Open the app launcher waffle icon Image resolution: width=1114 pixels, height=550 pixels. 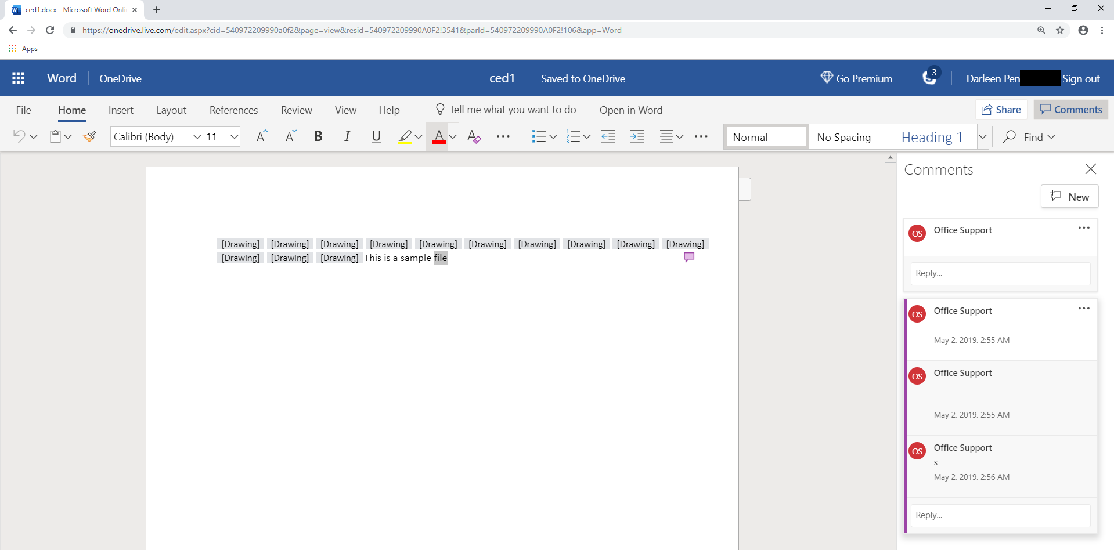pyautogui.click(x=19, y=78)
